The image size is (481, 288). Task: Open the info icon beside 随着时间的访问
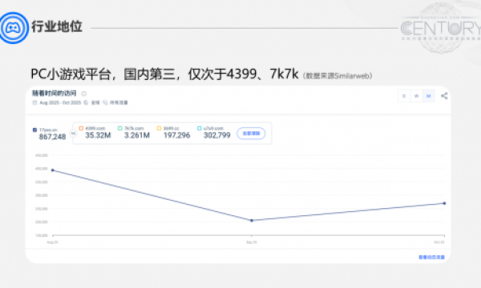point(83,94)
